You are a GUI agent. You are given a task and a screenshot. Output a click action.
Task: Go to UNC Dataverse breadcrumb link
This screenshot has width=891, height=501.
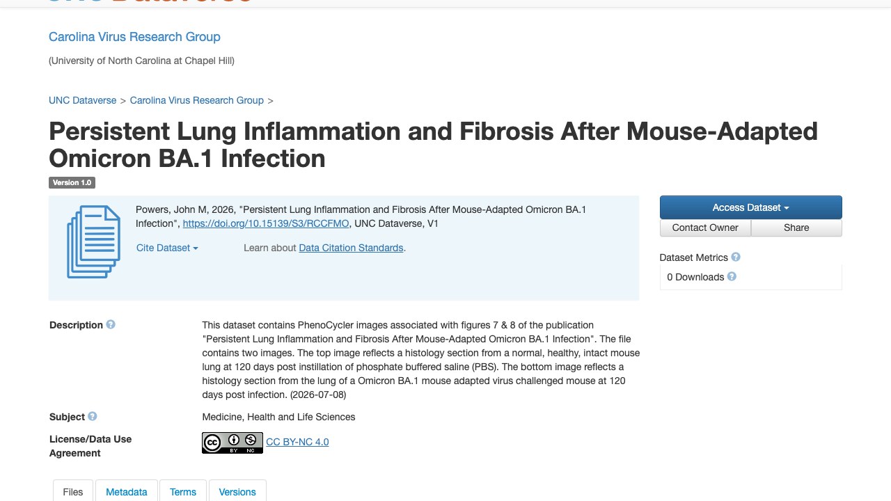tap(83, 100)
